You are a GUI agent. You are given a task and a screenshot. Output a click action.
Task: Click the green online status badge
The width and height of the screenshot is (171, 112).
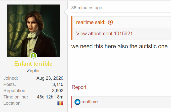[x=33, y=56]
